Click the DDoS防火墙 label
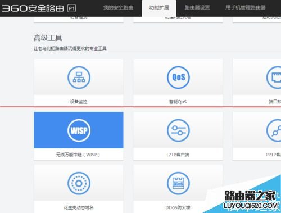 pos(178,207)
